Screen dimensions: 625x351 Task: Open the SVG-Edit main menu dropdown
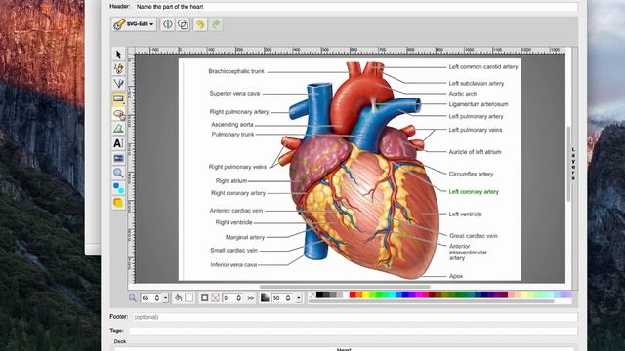134,24
